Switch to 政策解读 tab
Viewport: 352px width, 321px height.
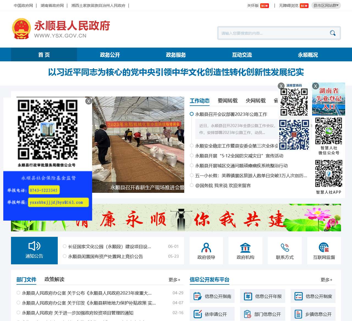(x=54, y=279)
